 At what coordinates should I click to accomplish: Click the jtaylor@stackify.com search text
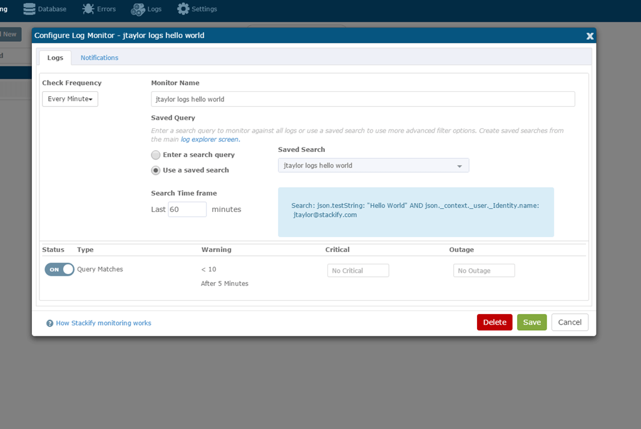[x=325, y=215]
